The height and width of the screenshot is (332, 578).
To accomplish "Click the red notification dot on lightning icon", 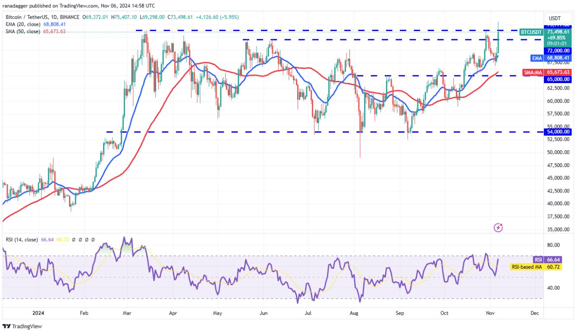I will pos(502,224).
